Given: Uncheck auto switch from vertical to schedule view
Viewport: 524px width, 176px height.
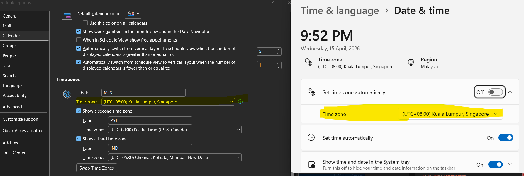Looking at the screenshot, I should click(79, 48).
